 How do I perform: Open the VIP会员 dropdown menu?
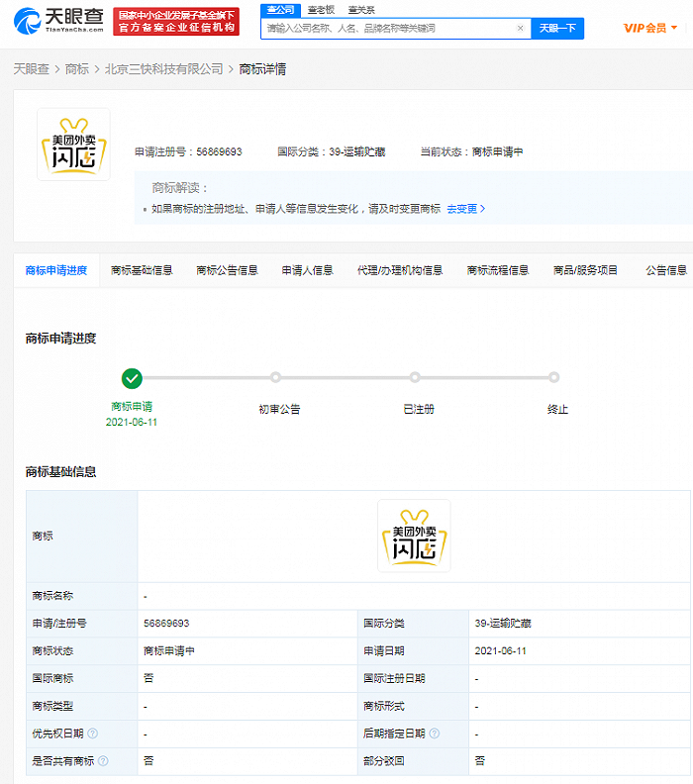(x=650, y=28)
